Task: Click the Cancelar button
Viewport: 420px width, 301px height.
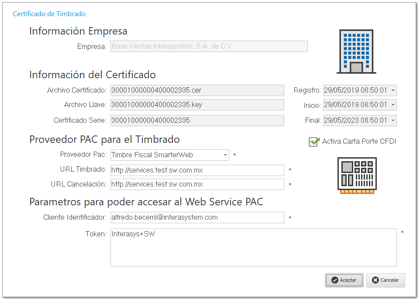Action: pos(386,280)
